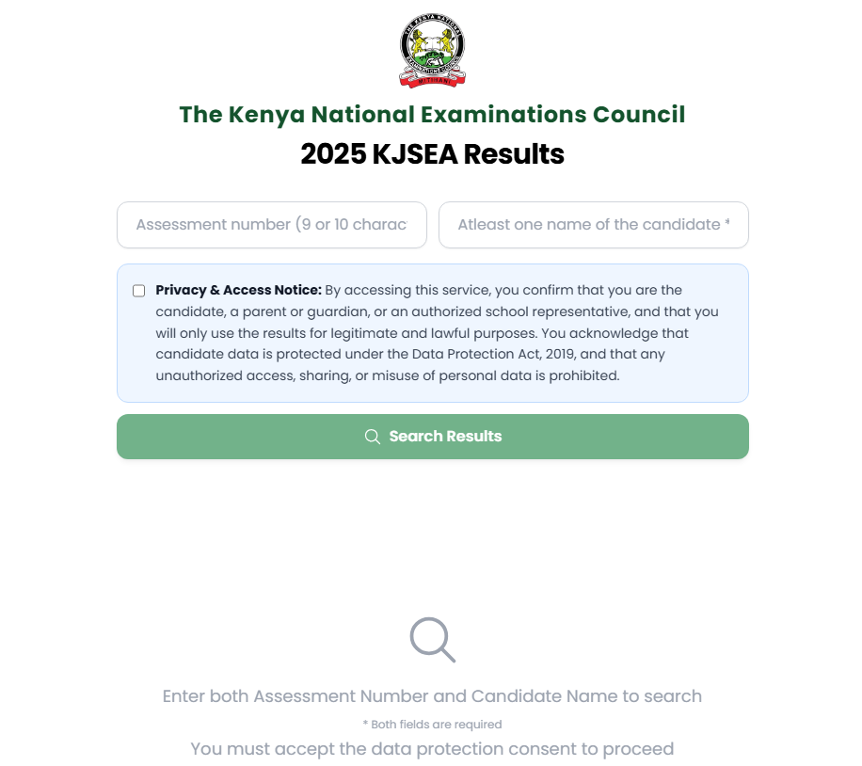Click the bold "Privacy & Access Notice:" label
This screenshot has width=862, height=766.
coord(238,290)
